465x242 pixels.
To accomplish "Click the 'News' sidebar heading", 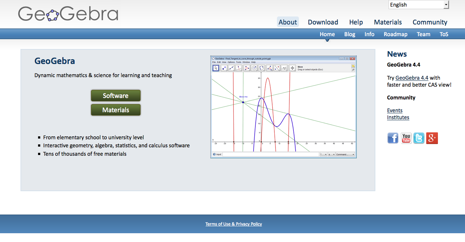I will [397, 54].
